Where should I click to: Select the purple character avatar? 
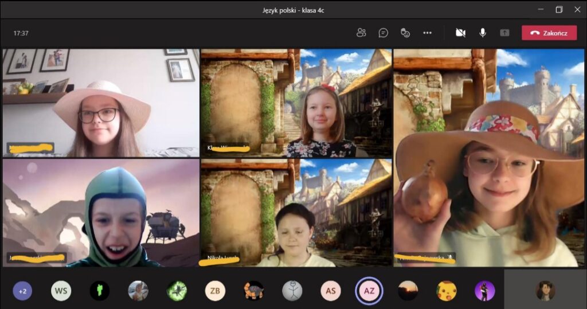(x=485, y=291)
